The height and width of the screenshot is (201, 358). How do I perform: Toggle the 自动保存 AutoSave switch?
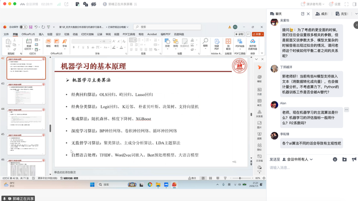coord(23,27)
